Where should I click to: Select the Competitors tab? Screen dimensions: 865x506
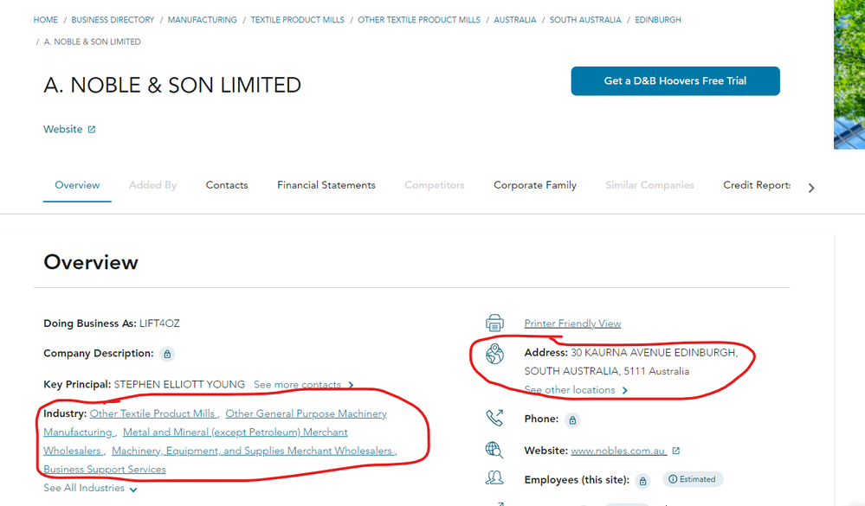[434, 185]
